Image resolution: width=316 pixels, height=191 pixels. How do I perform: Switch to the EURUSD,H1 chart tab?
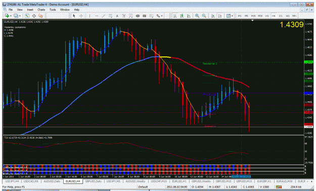179,181
